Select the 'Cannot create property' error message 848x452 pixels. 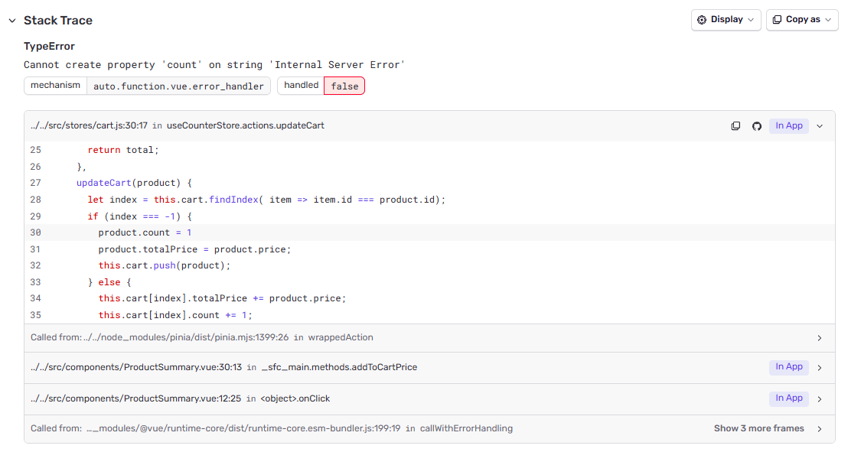(214, 65)
